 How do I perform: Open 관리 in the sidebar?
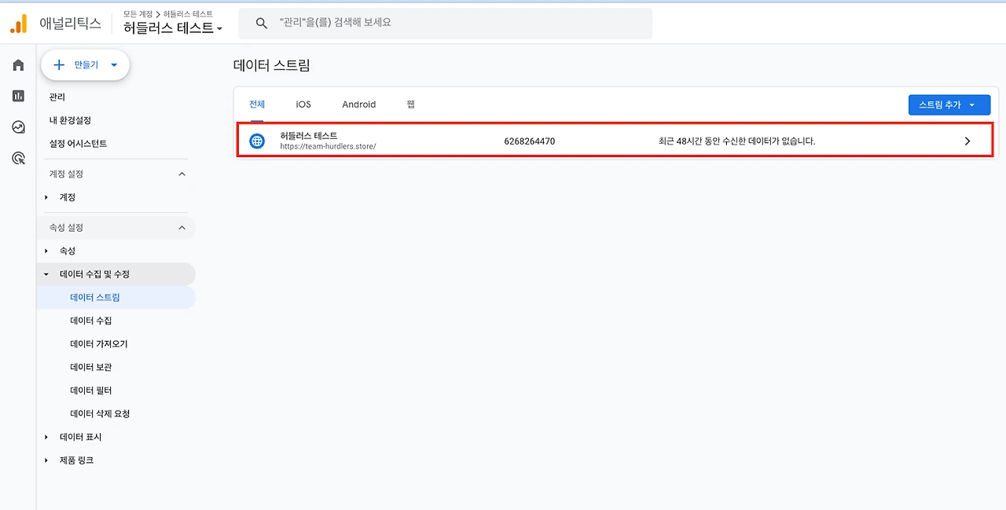[57, 97]
